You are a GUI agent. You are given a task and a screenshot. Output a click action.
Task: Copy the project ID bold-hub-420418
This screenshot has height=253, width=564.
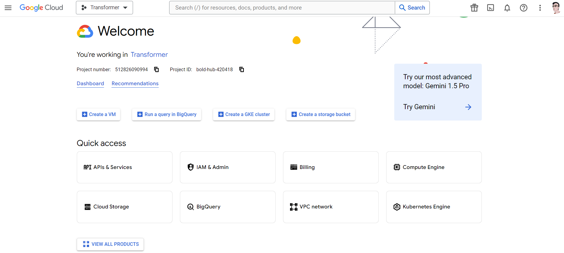coord(242,69)
